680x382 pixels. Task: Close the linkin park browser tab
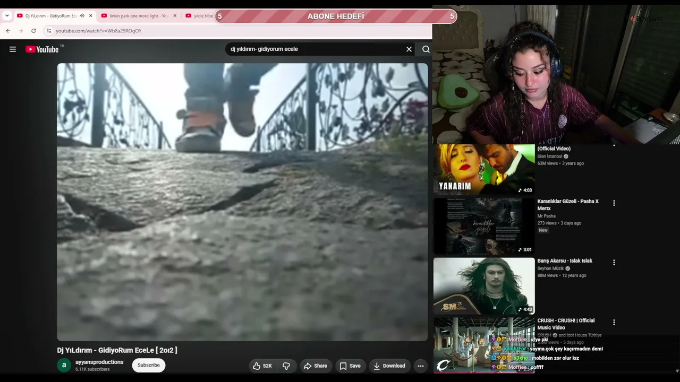[175, 16]
